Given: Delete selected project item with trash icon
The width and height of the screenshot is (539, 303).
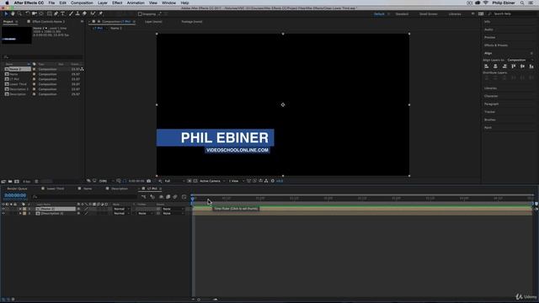Looking at the screenshot, I should [36, 182].
